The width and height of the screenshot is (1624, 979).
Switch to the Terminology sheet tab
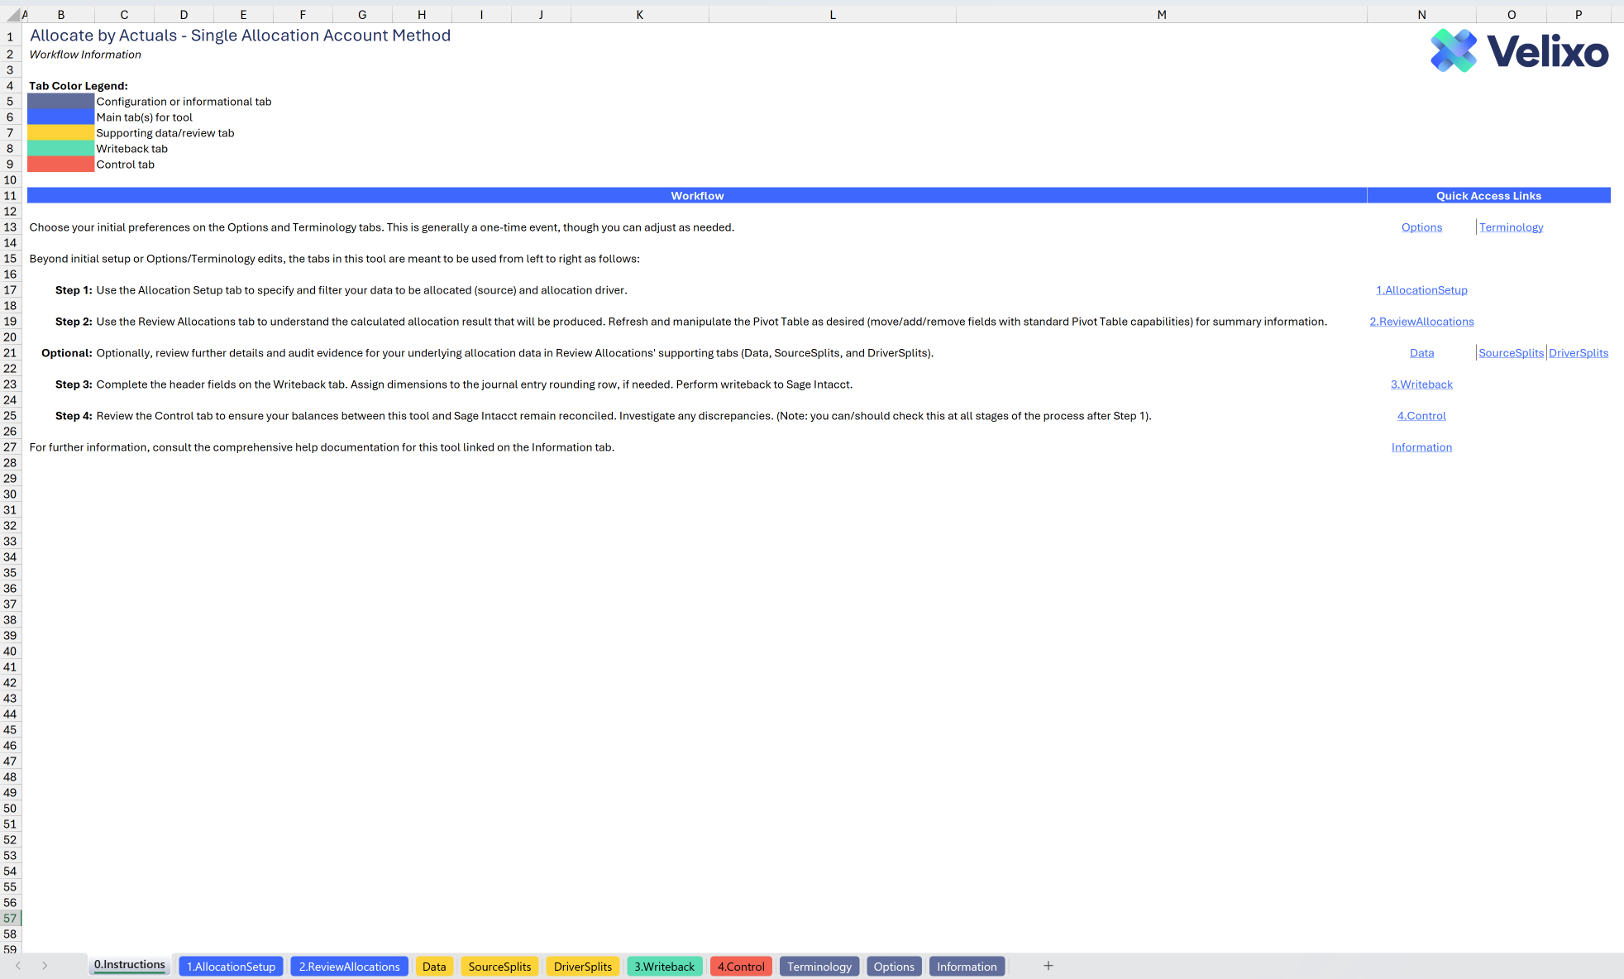pos(819,967)
